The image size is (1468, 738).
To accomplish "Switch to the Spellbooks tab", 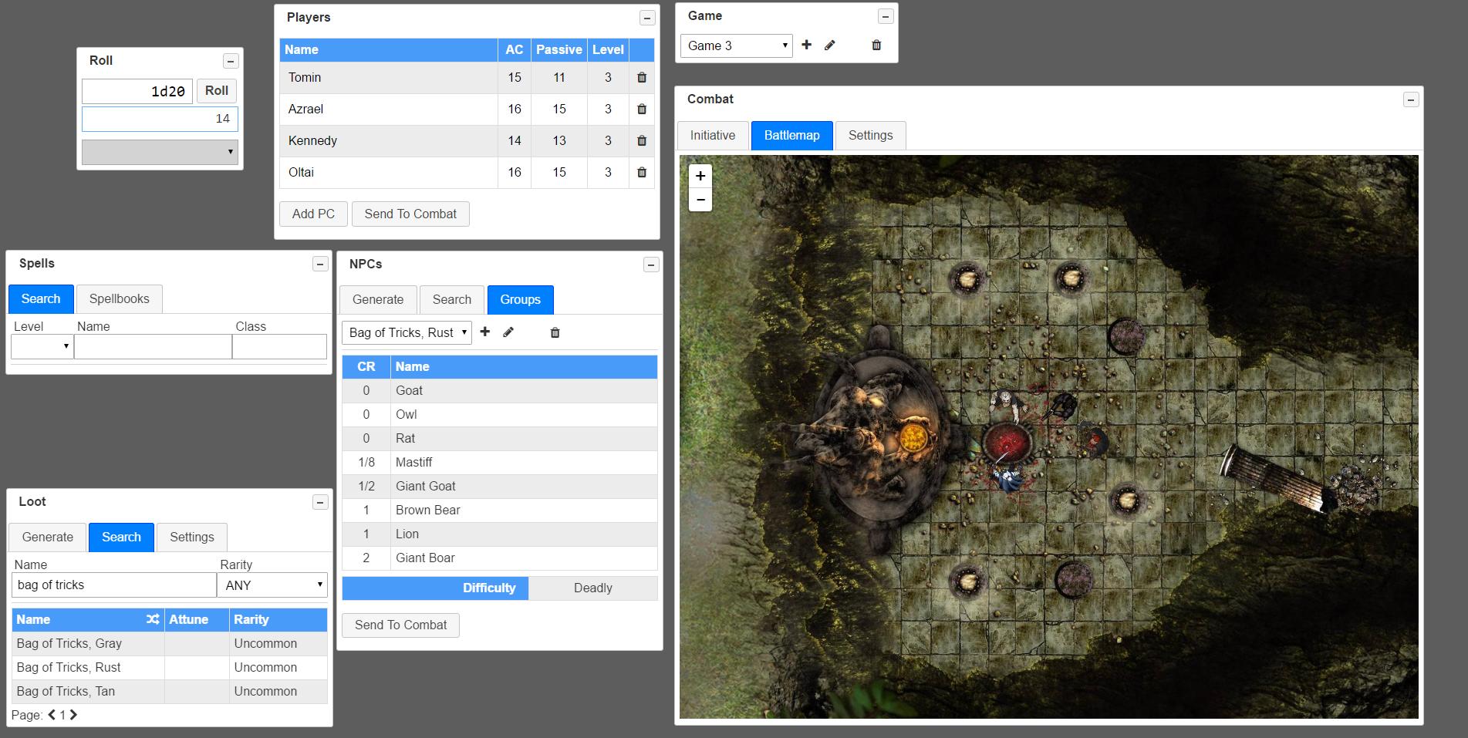I will (120, 299).
